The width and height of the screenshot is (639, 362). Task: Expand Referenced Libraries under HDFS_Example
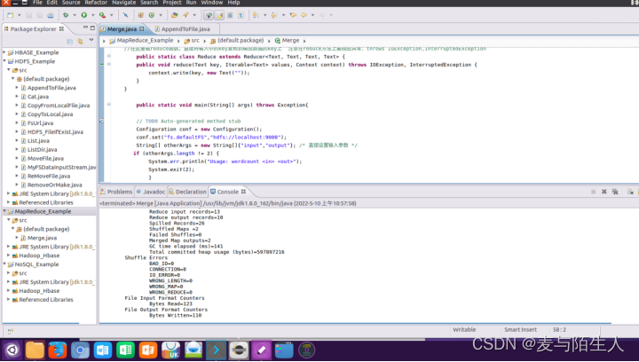click(9, 202)
